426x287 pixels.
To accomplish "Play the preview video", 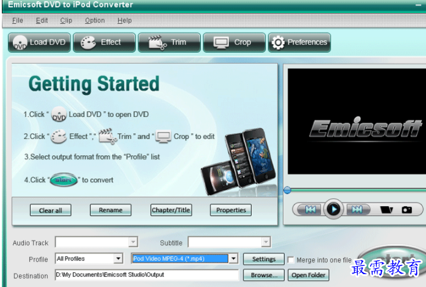I will click(333, 209).
